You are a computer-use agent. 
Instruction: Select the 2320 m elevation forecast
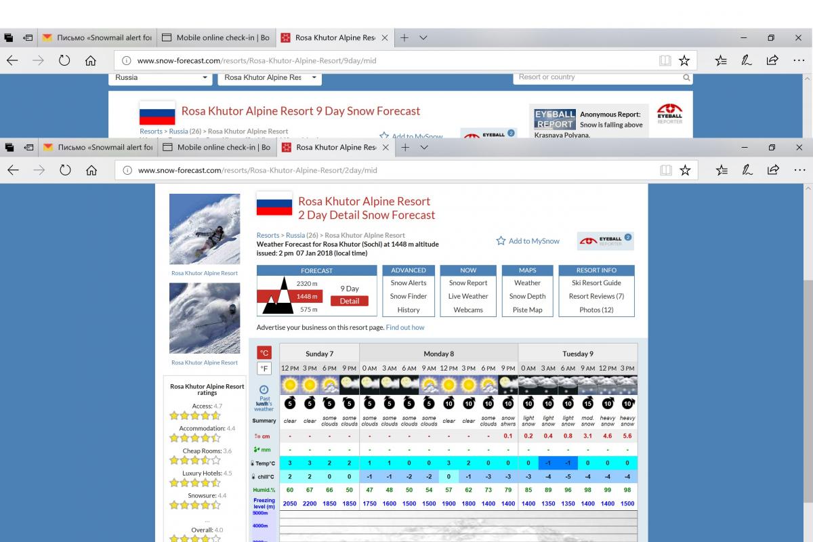[x=307, y=283]
